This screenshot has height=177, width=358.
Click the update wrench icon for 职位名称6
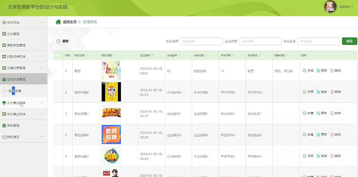pyautogui.click(x=318, y=135)
